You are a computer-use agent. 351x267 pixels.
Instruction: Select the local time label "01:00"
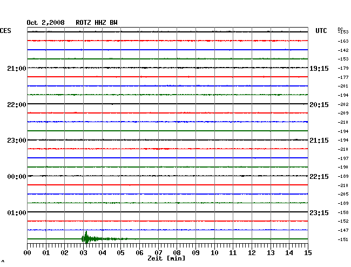[17, 212]
